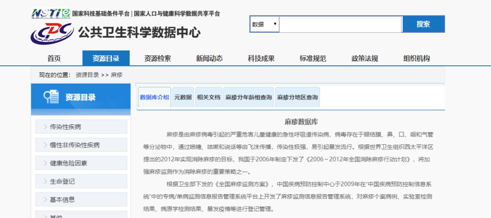The height and width of the screenshot is (218, 491).
Task: Open the 麻疹分年龄组查询 tab
Action: click(249, 97)
